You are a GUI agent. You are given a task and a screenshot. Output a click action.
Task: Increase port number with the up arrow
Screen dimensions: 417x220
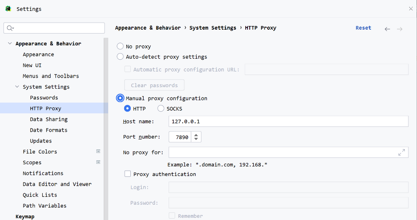coord(196,135)
